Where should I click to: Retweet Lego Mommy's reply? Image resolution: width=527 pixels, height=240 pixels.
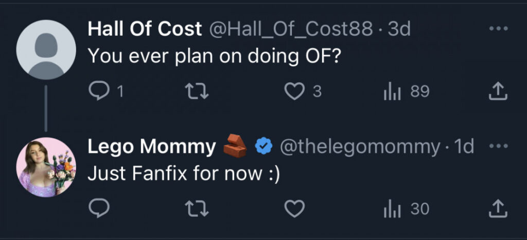(197, 209)
